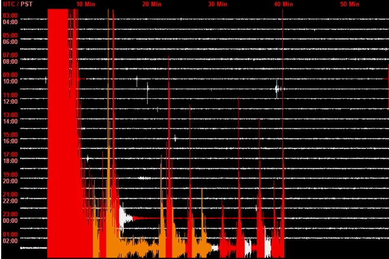Image resolution: width=389 pixels, height=259 pixels.
Task: Click the red "07:00" time label
Action: [10, 55]
